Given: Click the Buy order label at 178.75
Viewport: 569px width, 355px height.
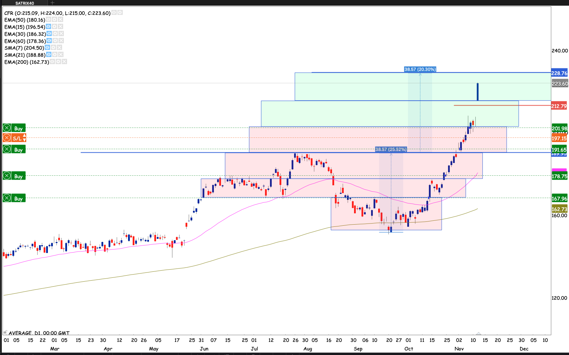Looking at the screenshot, I should coord(18,176).
